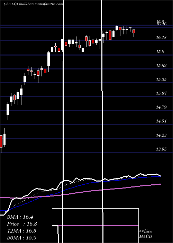Viewport: 173px width, 243px height.
Task: Click the Price : 16.3 legend entry
Action: (22, 224)
